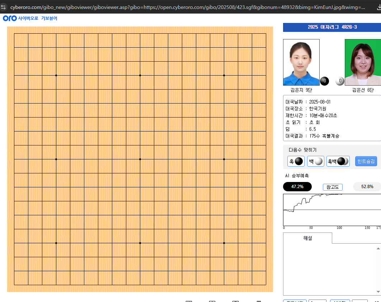The height and width of the screenshot is (302, 381).
Task: Expand the move interval dropdown beside 자동보기
Action: coord(317,301)
